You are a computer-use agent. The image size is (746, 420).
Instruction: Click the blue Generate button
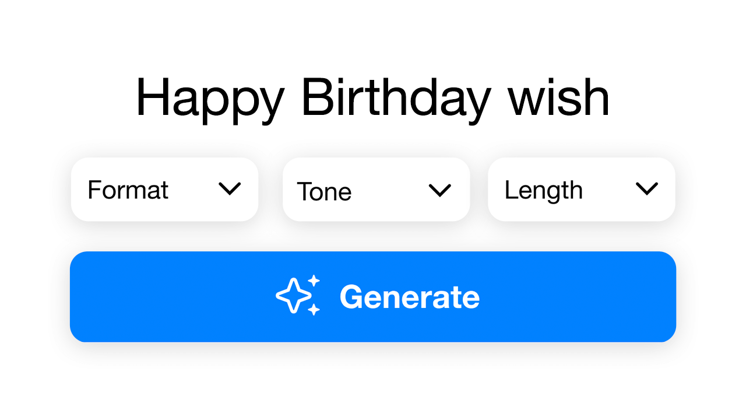pos(373,297)
